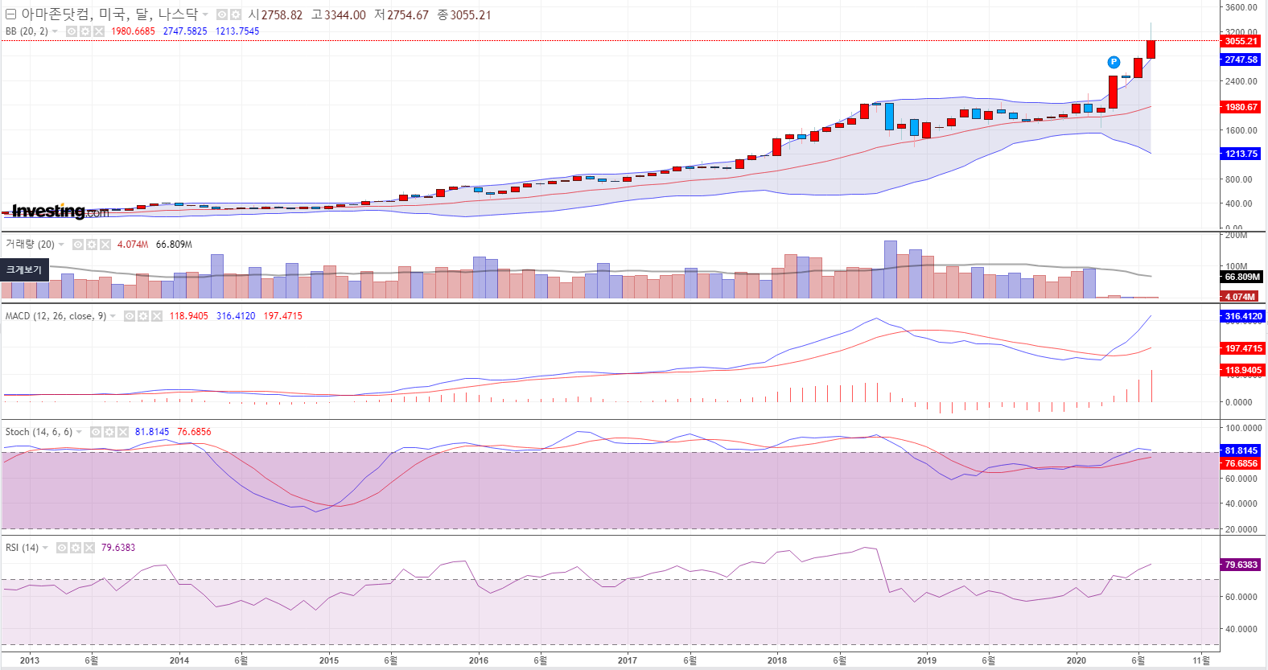The width and height of the screenshot is (1268, 670).
Task: Open MACD settings gear icon
Action: coord(143,316)
